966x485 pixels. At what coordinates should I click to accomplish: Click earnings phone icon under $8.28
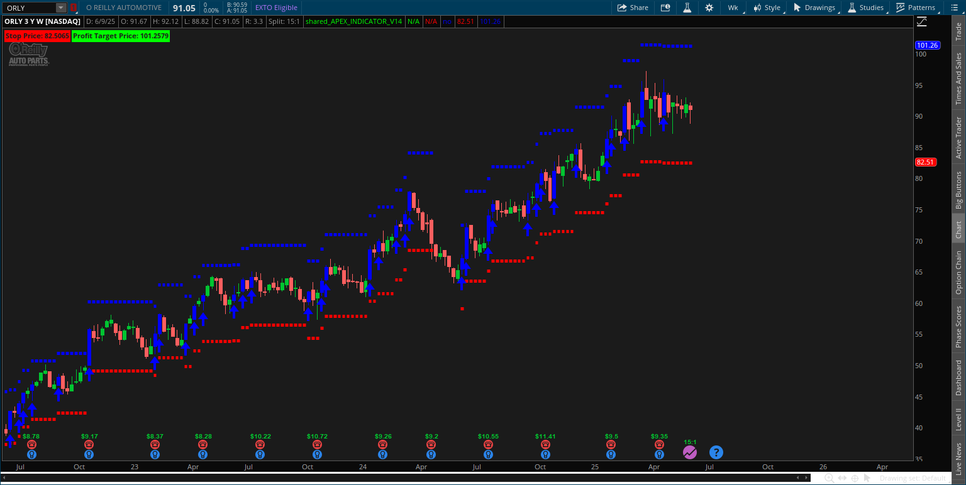pyautogui.click(x=203, y=444)
